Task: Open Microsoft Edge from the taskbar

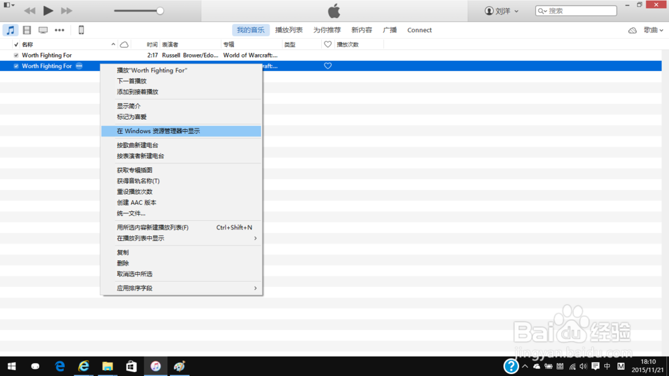Action: click(60, 366)
